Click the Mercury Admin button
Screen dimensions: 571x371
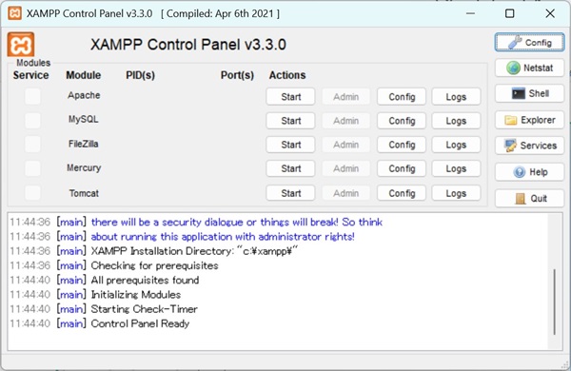(x=346, y=169)
